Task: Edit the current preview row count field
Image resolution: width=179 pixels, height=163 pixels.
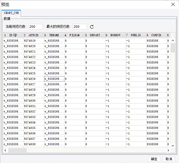Action: (x=35, y=27)
